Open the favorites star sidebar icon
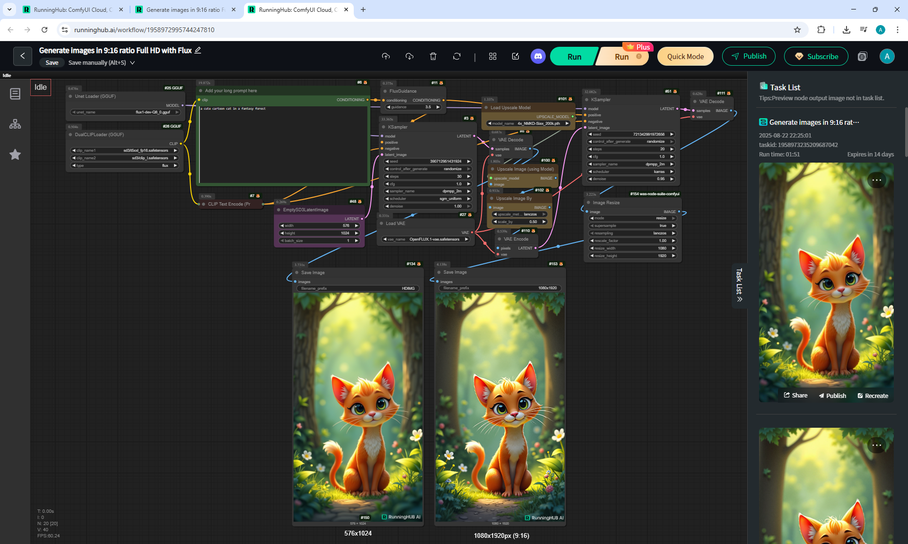The height and width of the screenshot is (544, 908). [15, 154]
